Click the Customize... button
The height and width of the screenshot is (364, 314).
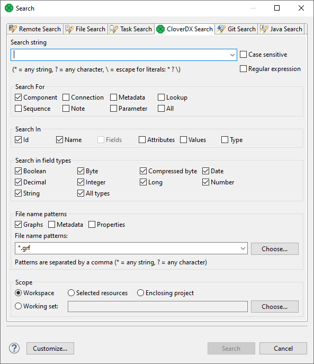[x=50, y=348]
